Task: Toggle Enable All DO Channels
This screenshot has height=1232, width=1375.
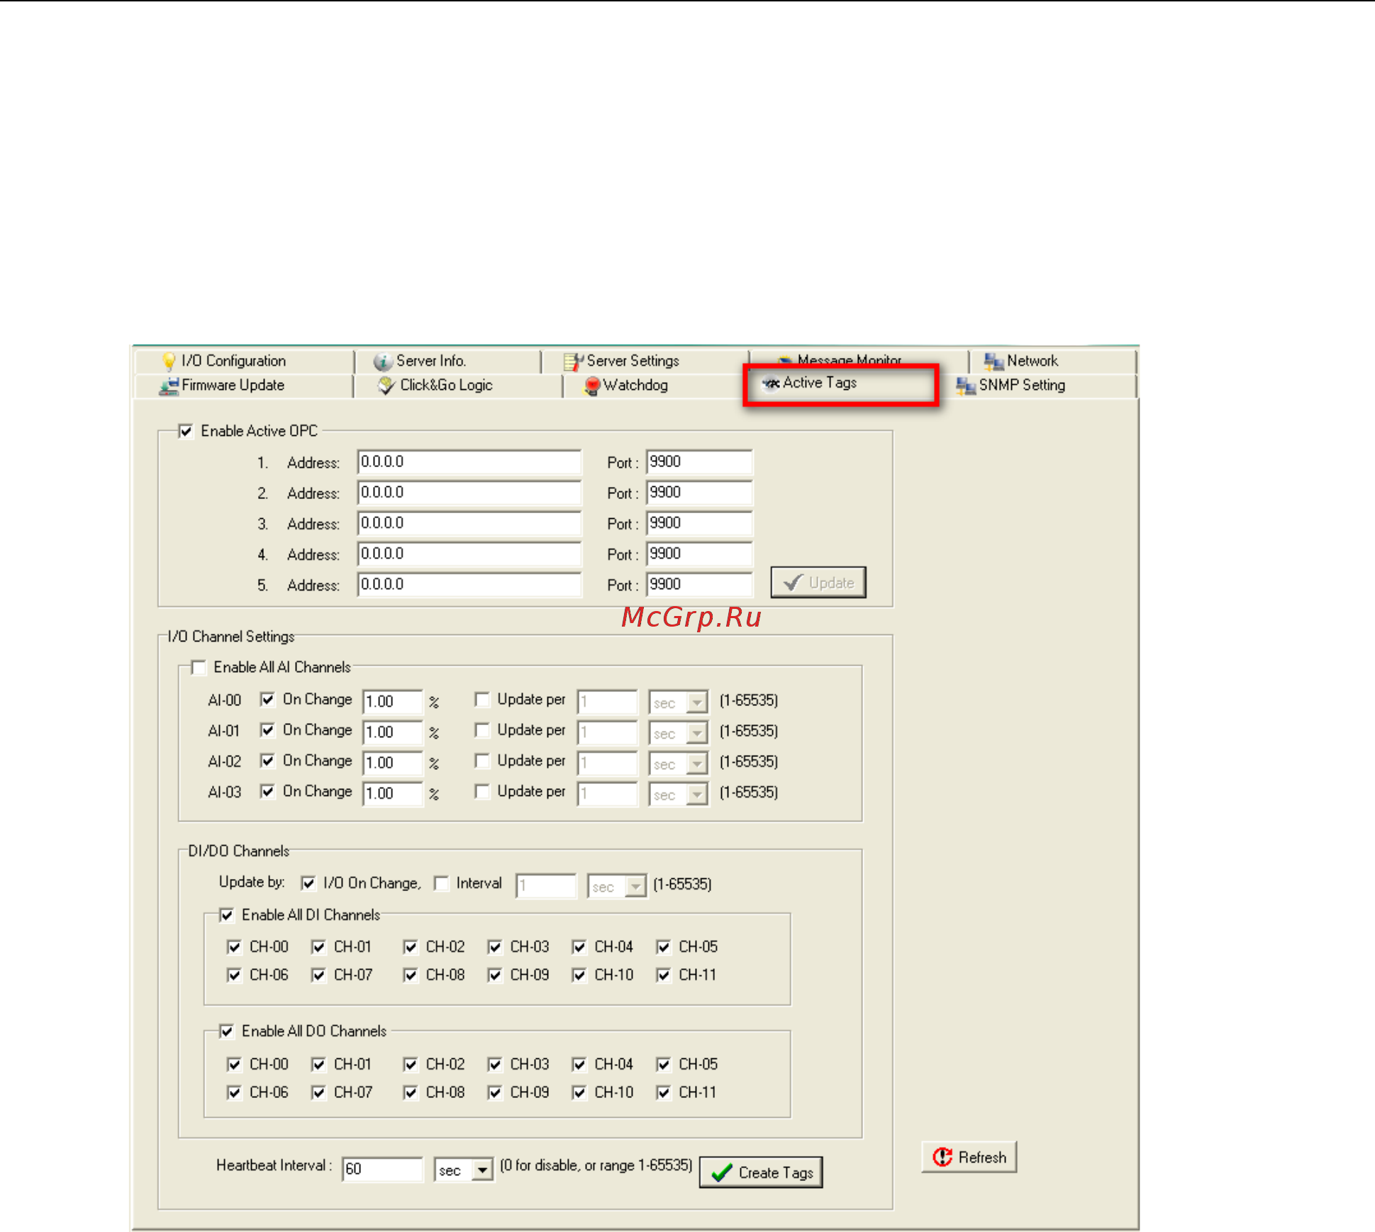Action: (226, 1031)
